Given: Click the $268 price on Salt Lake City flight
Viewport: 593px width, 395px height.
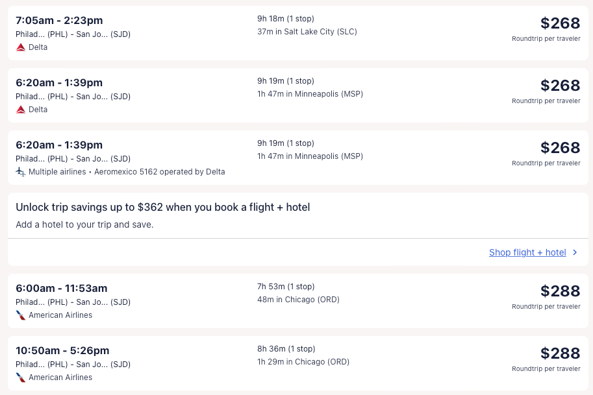Looking at the screenshot, I should [x=560, y=23].
